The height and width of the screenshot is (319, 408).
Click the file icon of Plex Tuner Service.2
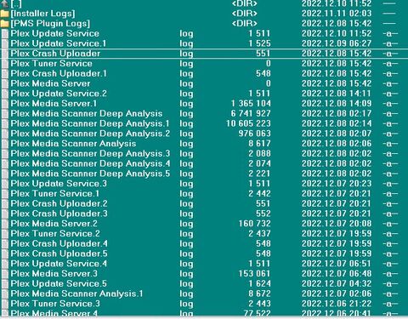(x=5, y=234)
